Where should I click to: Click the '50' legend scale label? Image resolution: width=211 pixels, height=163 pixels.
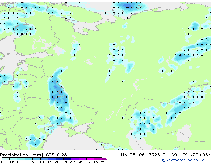tap(103, 162)
